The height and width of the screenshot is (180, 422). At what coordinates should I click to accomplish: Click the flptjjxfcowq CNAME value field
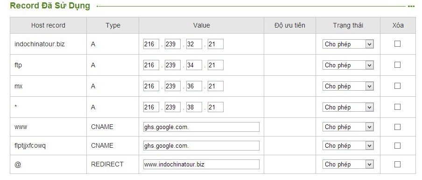[x=201, y=145]
